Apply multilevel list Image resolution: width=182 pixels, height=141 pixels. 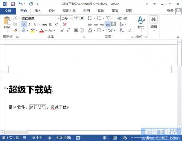108,18
